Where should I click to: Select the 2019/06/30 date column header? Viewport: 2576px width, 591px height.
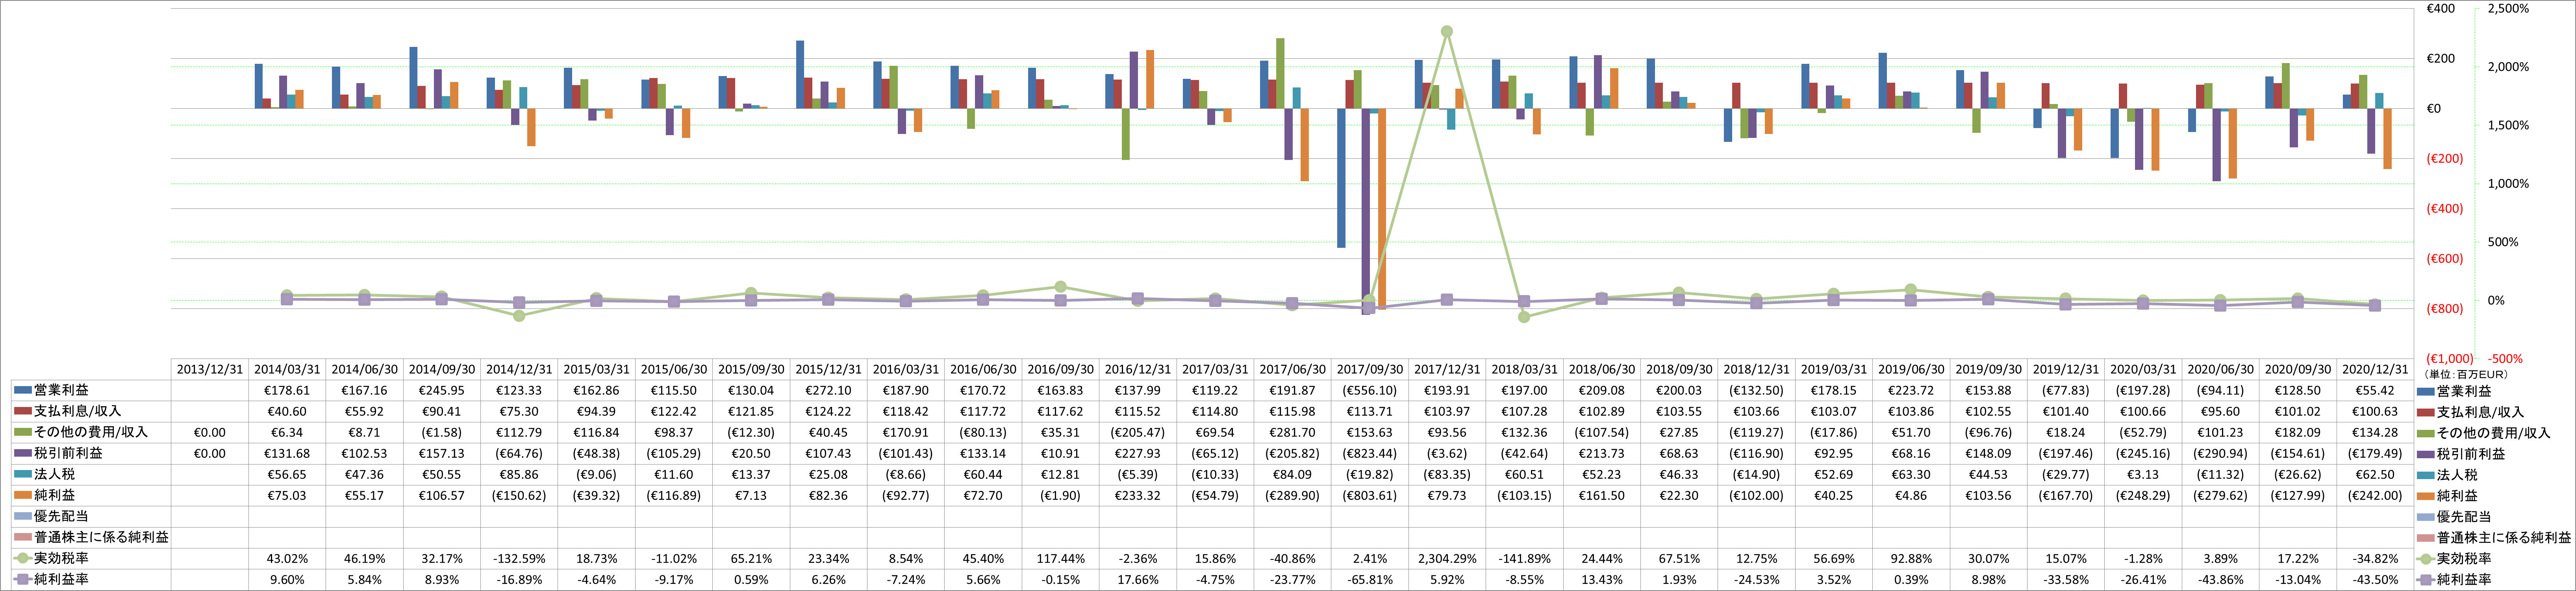pyautogui.click(x=1910, y=369)
